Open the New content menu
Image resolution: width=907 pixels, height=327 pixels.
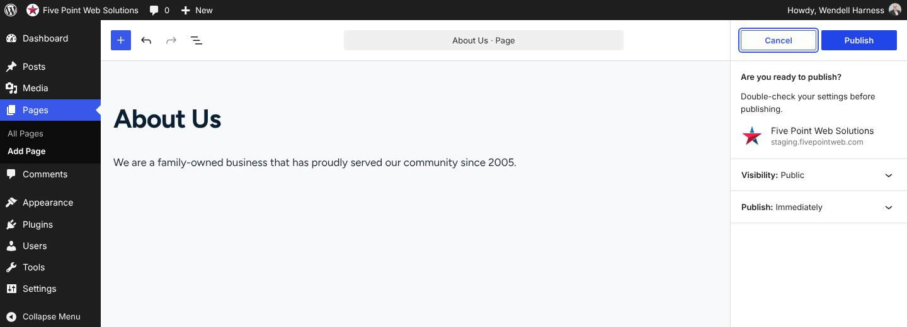pos(197,10)
